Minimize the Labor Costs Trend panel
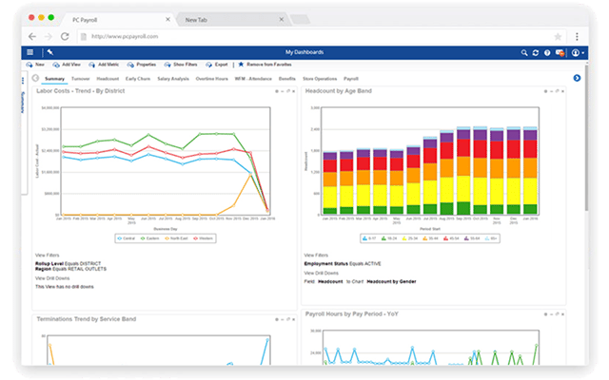609x380 pixels. pyautogui.click(x=283, y=91)
